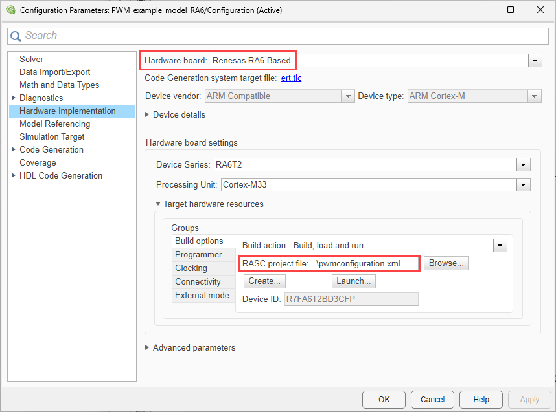Screen dimensions: 556x412
Task: Expand the Device details section
Action: 148,115
